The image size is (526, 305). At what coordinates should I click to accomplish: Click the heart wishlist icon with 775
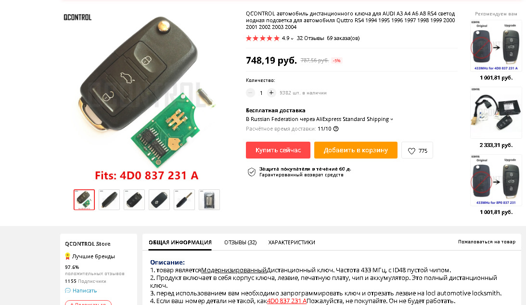(x=411, y=151)
